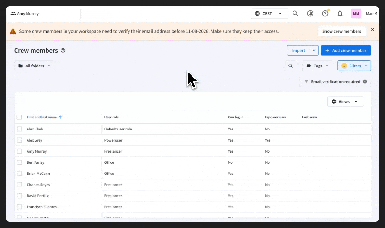Click the MM user avatar
This screenshot has height=228, width=385.
pos(356,14)
